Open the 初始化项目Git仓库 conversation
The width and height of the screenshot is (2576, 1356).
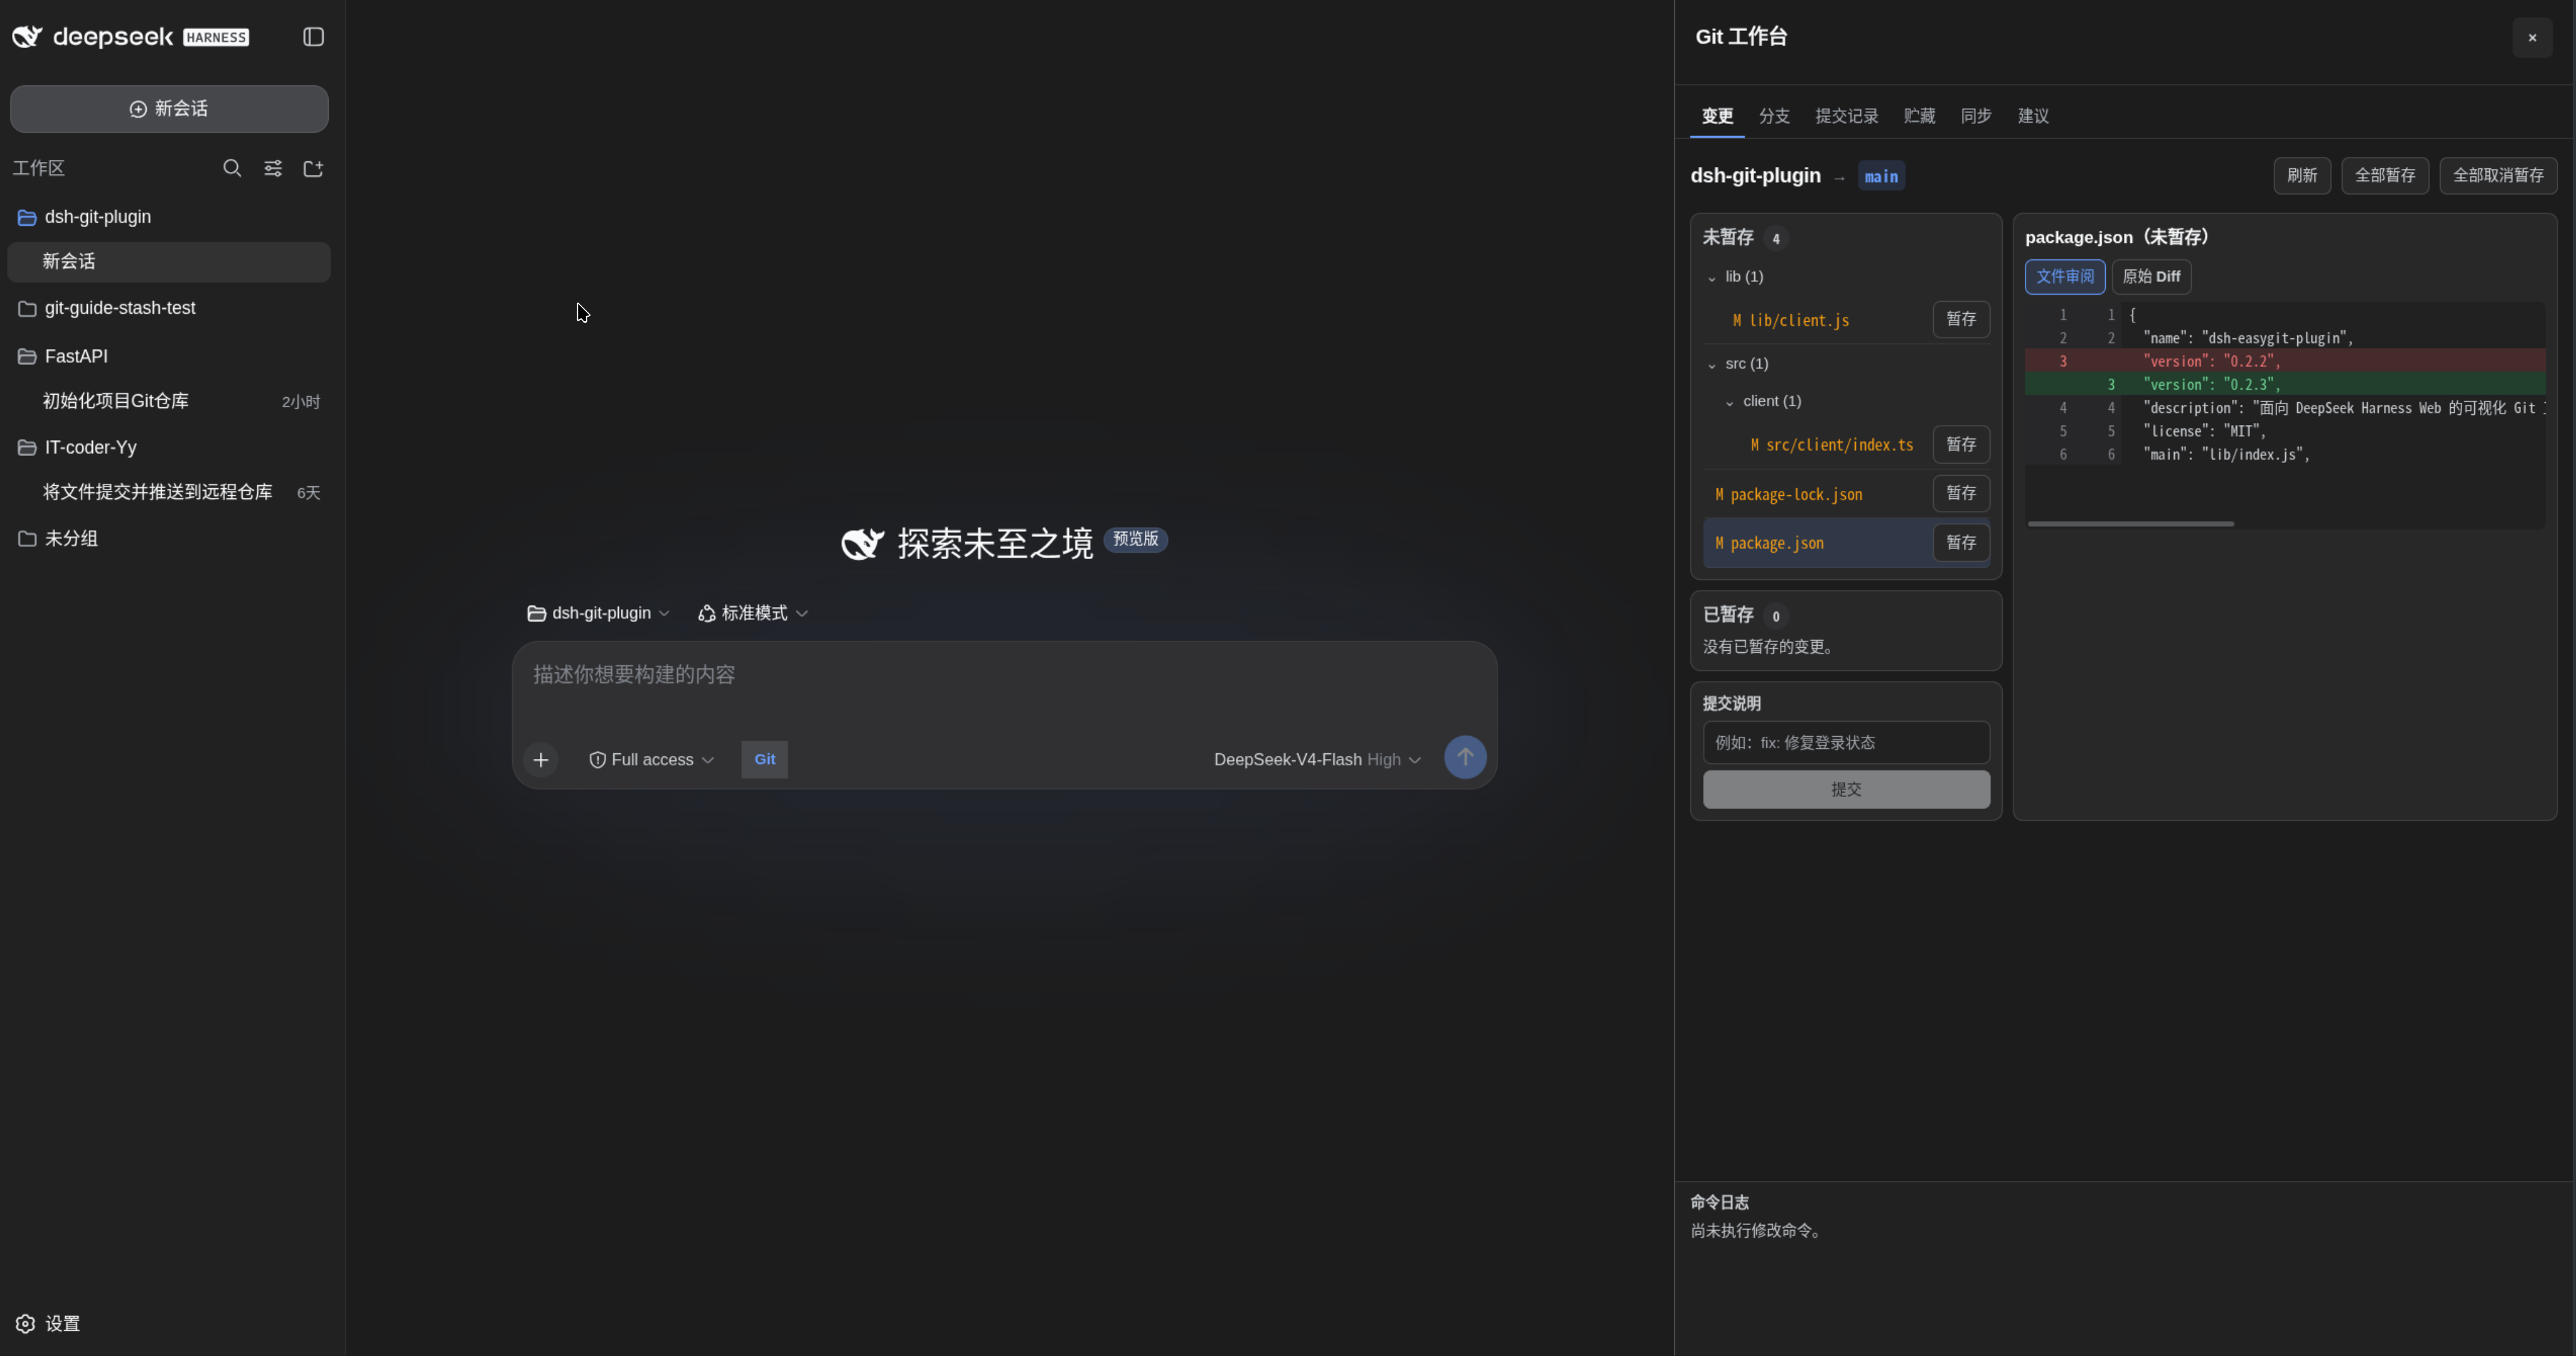coord(169,401)
